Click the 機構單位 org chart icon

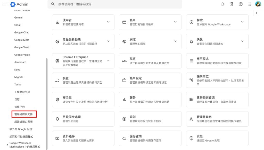[192, 80]
